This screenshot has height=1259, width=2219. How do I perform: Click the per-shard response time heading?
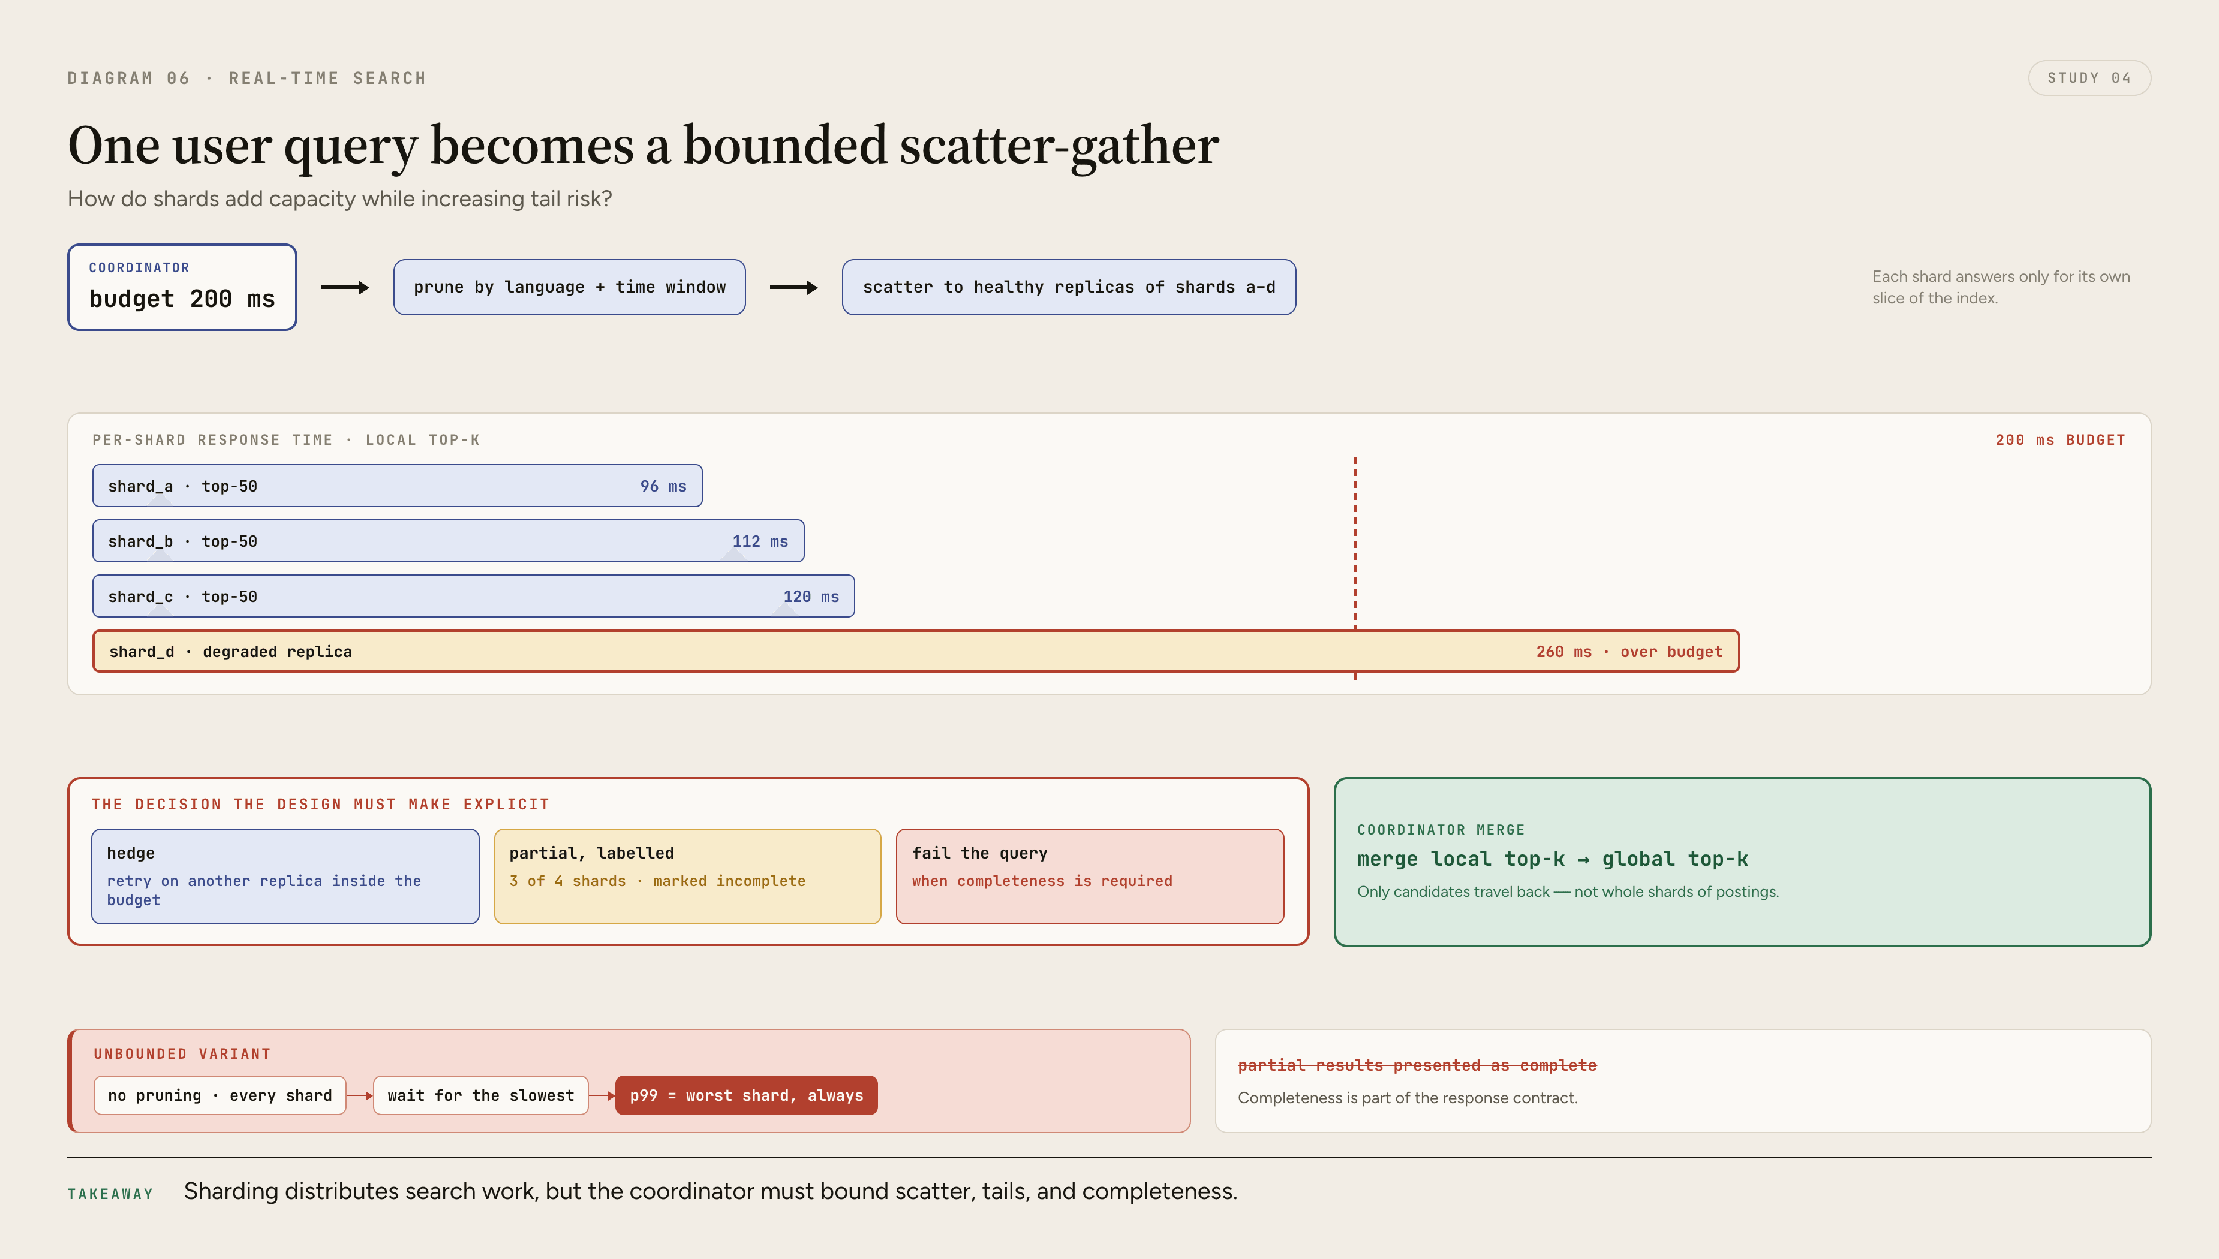click(x=286, y=440)
